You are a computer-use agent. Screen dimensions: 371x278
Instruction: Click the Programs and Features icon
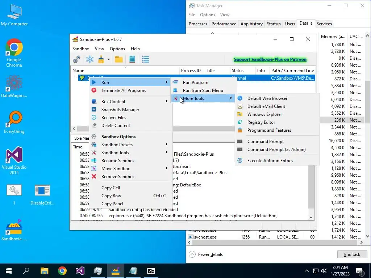(240, 130)
